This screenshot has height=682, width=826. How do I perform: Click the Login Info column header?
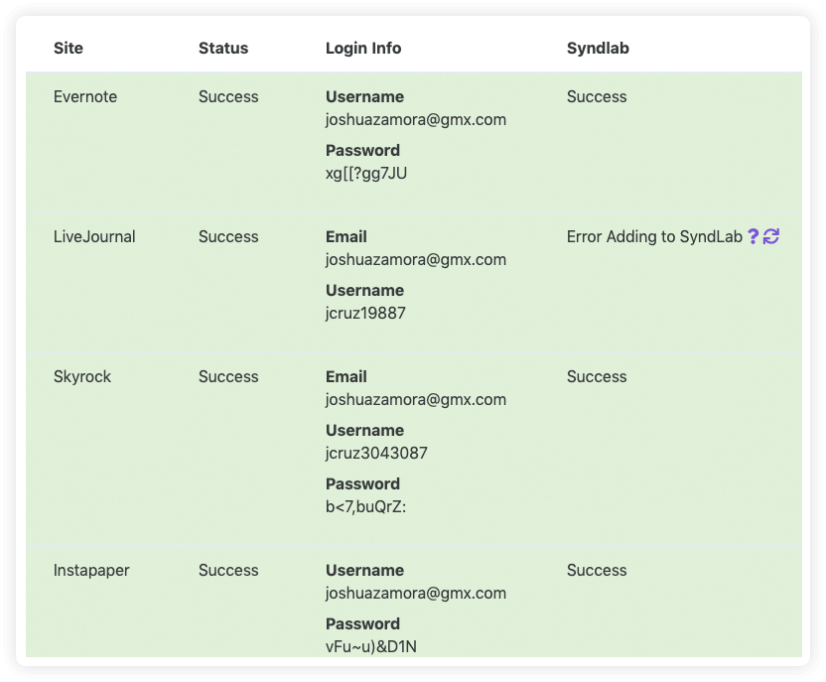pos(363,48)
